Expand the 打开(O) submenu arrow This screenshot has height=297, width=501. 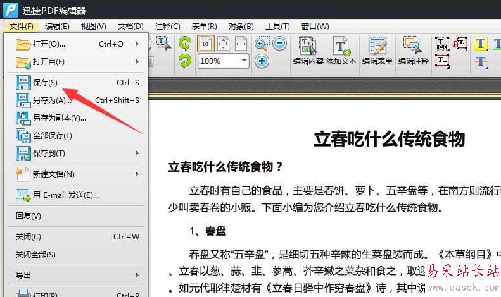click(137, 44)
